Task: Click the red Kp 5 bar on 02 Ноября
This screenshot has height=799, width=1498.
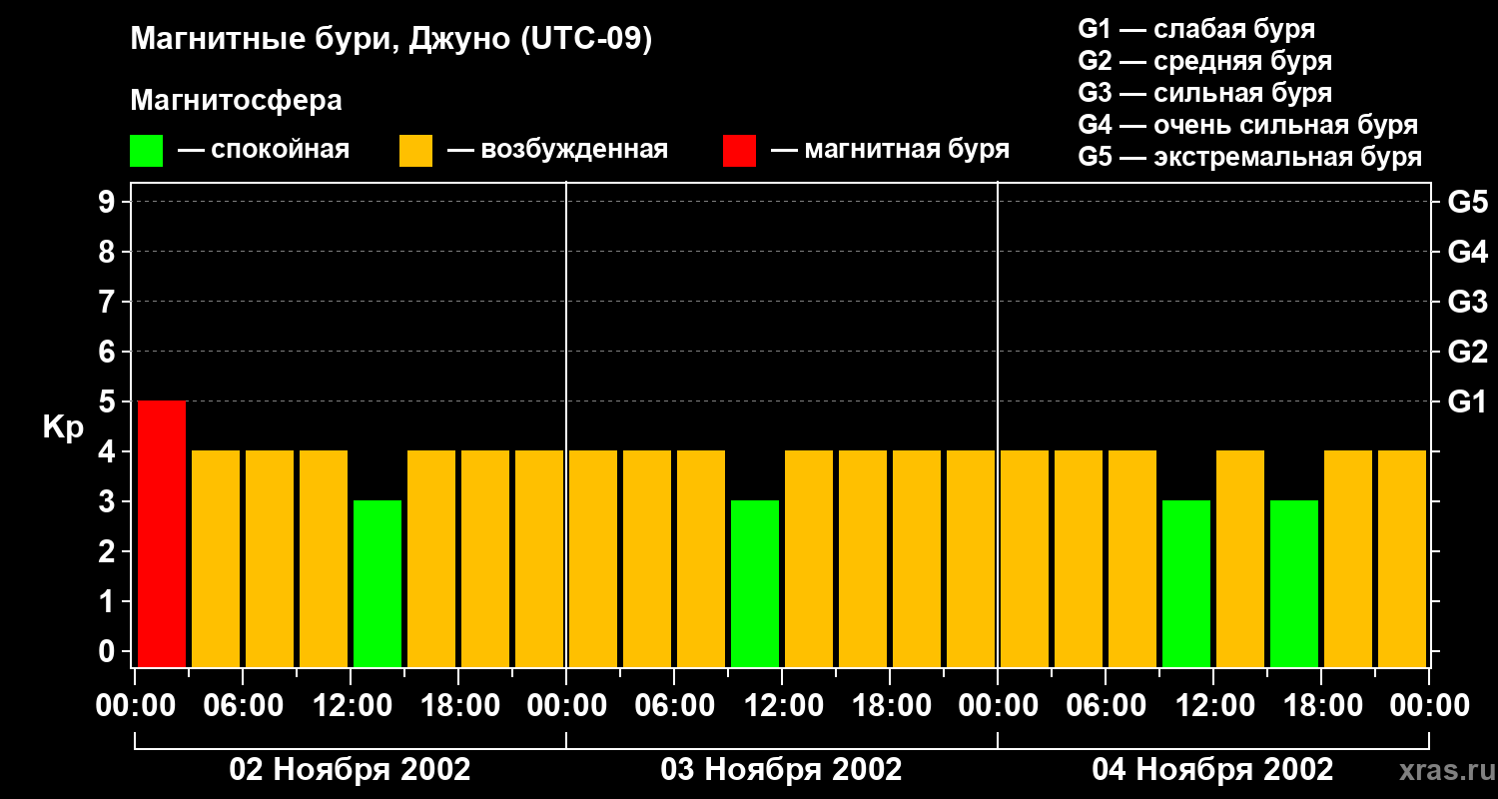Action: tap(162, 533)
